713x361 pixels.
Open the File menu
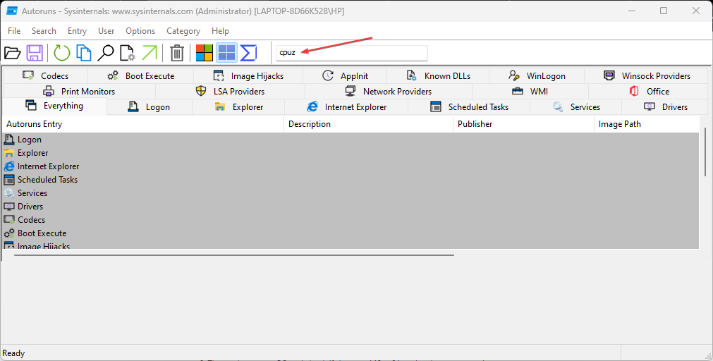coord(14,31)
